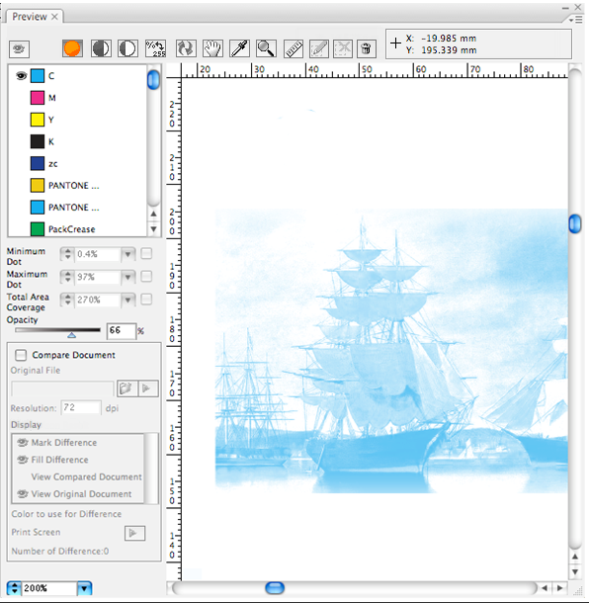Select the orange color preview mode icon
This screenshot has width=589, height=603.
[x=72, y=48]
